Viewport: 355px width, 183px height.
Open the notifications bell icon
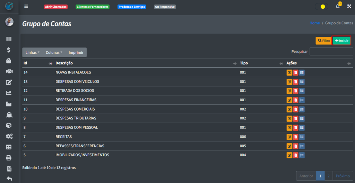click(x=338, y=7)
